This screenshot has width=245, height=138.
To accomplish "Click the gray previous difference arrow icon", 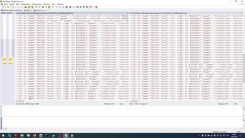I will [x=53, y=7].
